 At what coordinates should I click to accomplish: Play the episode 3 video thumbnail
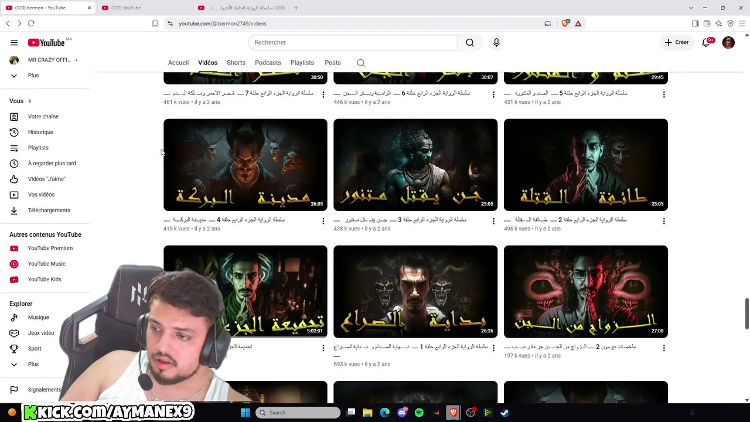415,165
